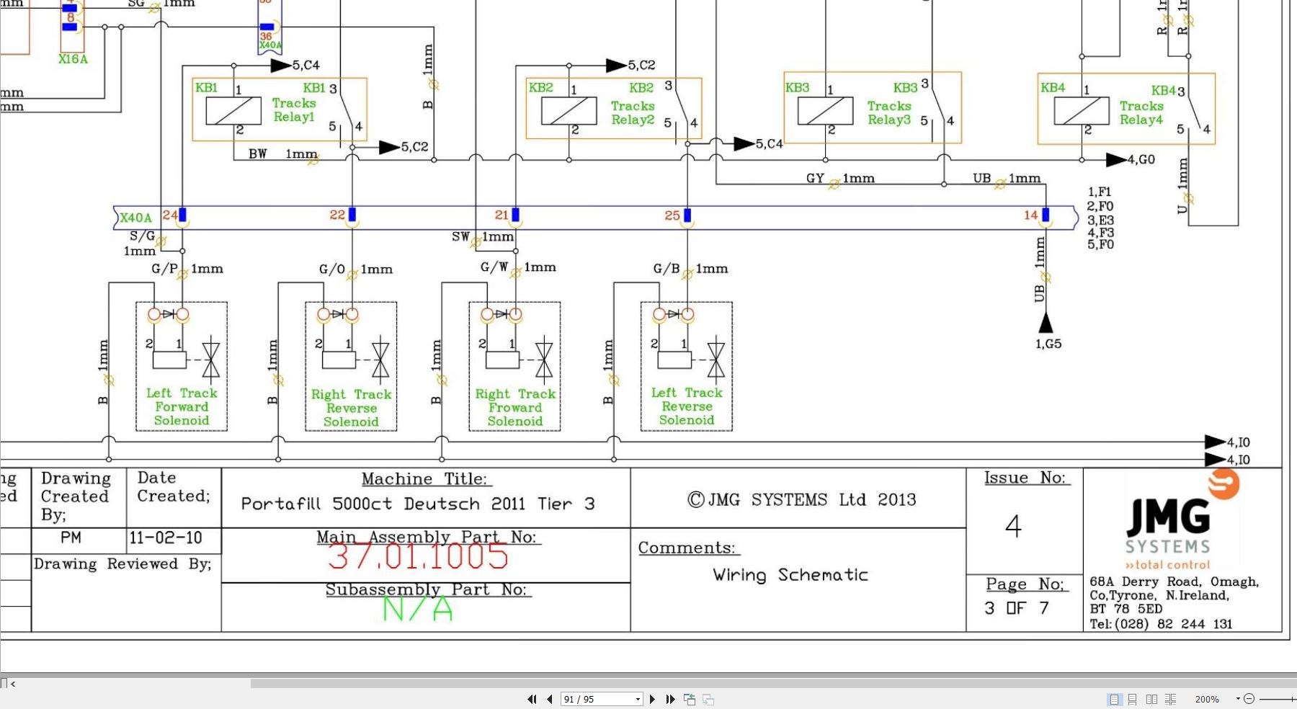The width and height of the screenshot is (1297, 709).
Task: Click the scroll left arrow
Action: click(x=13, y=684)
